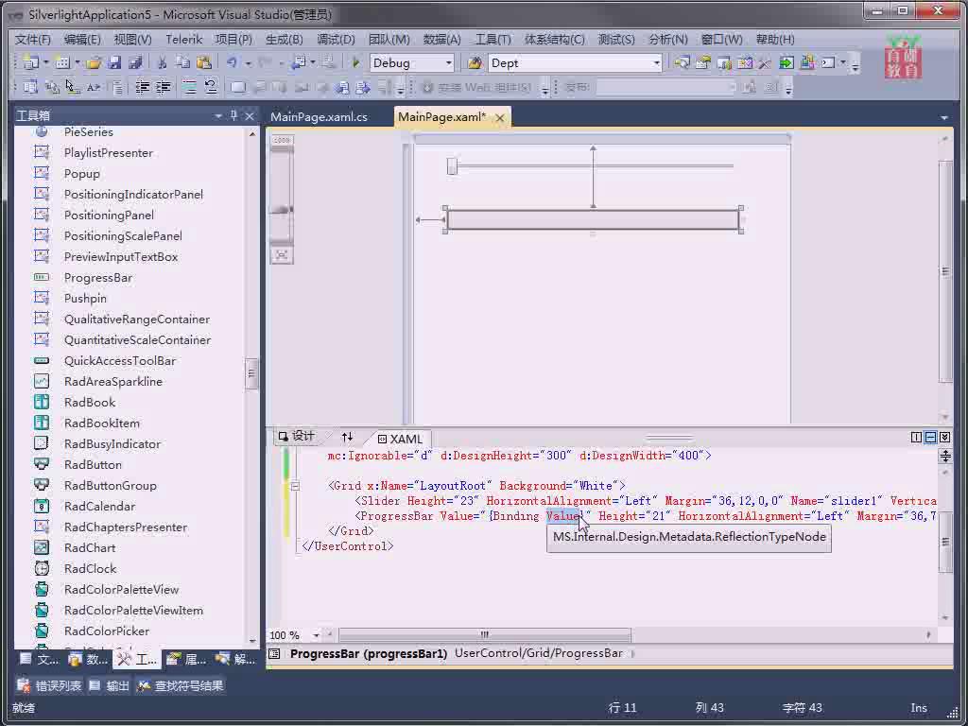Click the decrease indent icon
The image size is (968, 726).
pyautogui.click(x=142, y=87)
